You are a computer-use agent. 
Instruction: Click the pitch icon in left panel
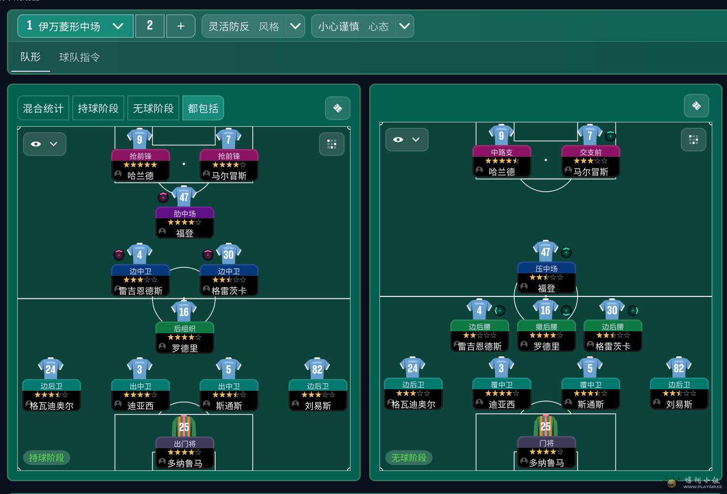[338, 108]
